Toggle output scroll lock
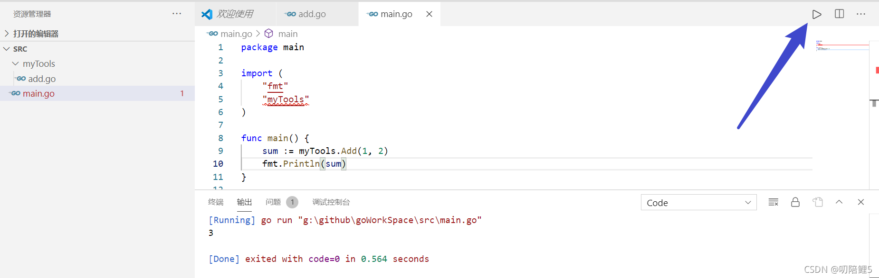 pos(795,202)
